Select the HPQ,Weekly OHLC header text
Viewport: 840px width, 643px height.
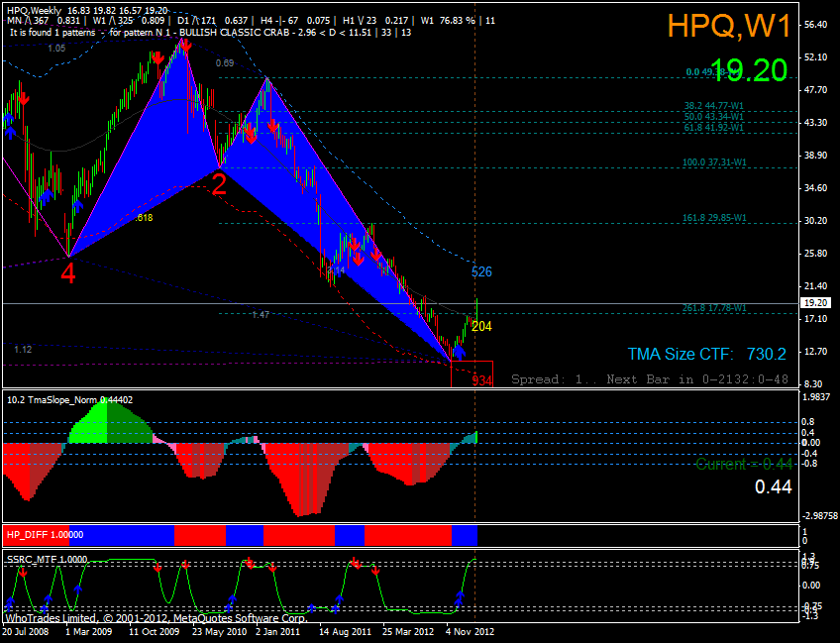point(87,11)
